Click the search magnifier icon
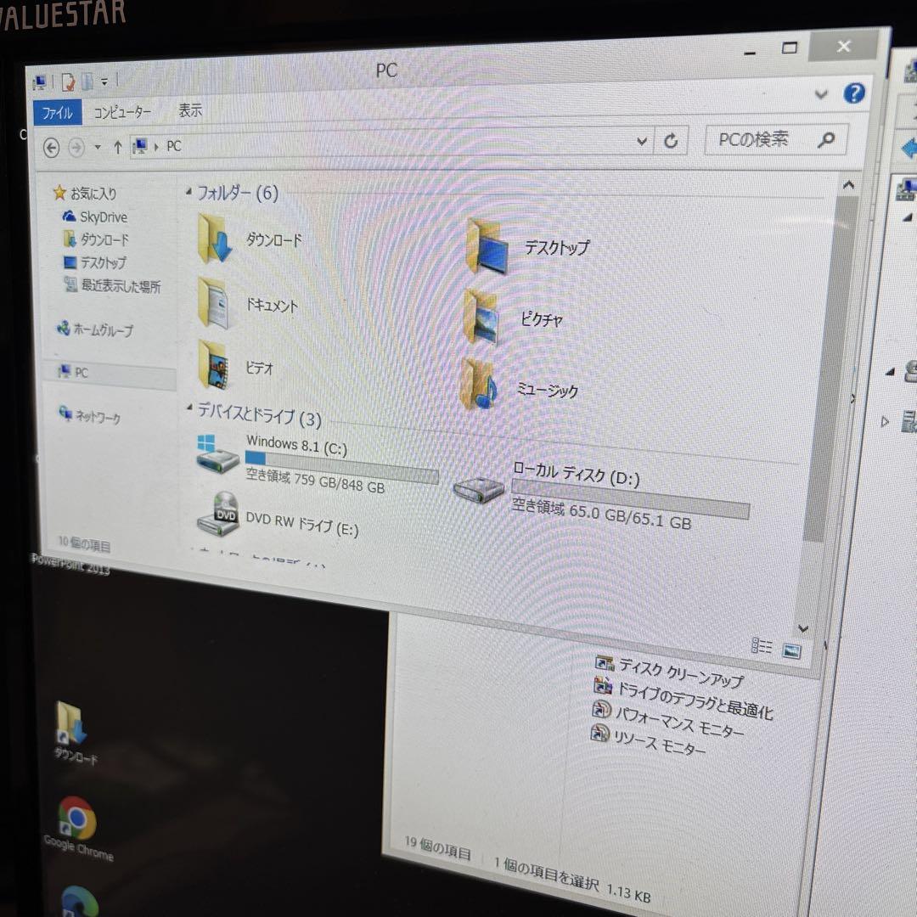 [826, 139]
